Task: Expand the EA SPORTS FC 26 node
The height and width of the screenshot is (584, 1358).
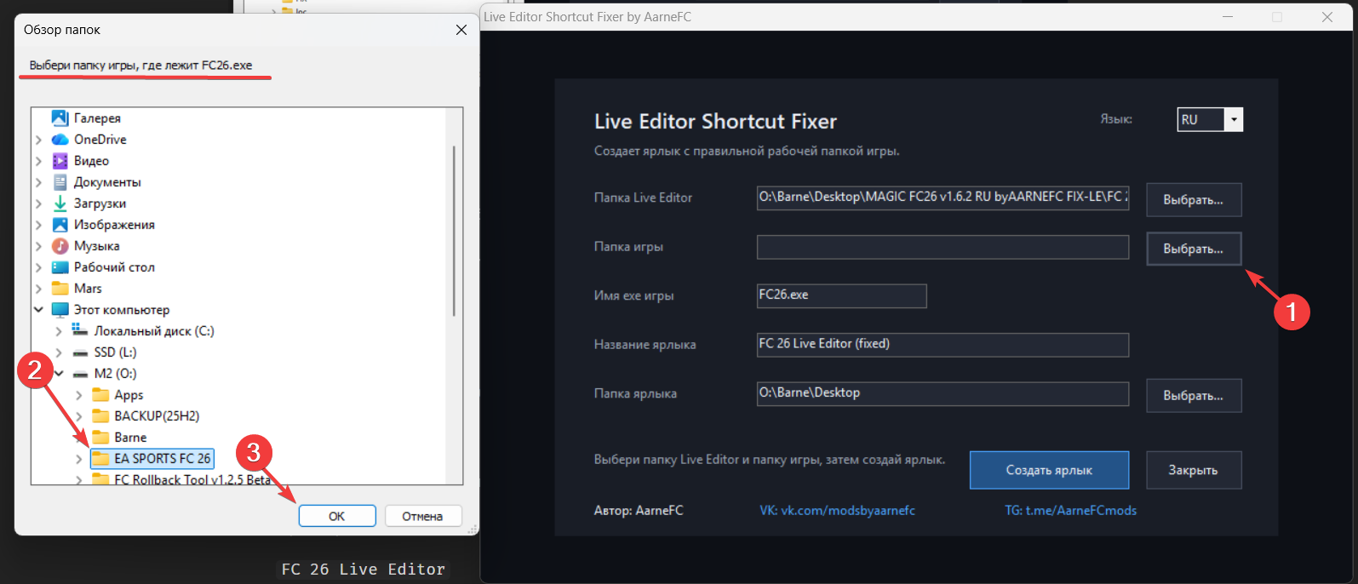Action: click(x=79, y=458)
